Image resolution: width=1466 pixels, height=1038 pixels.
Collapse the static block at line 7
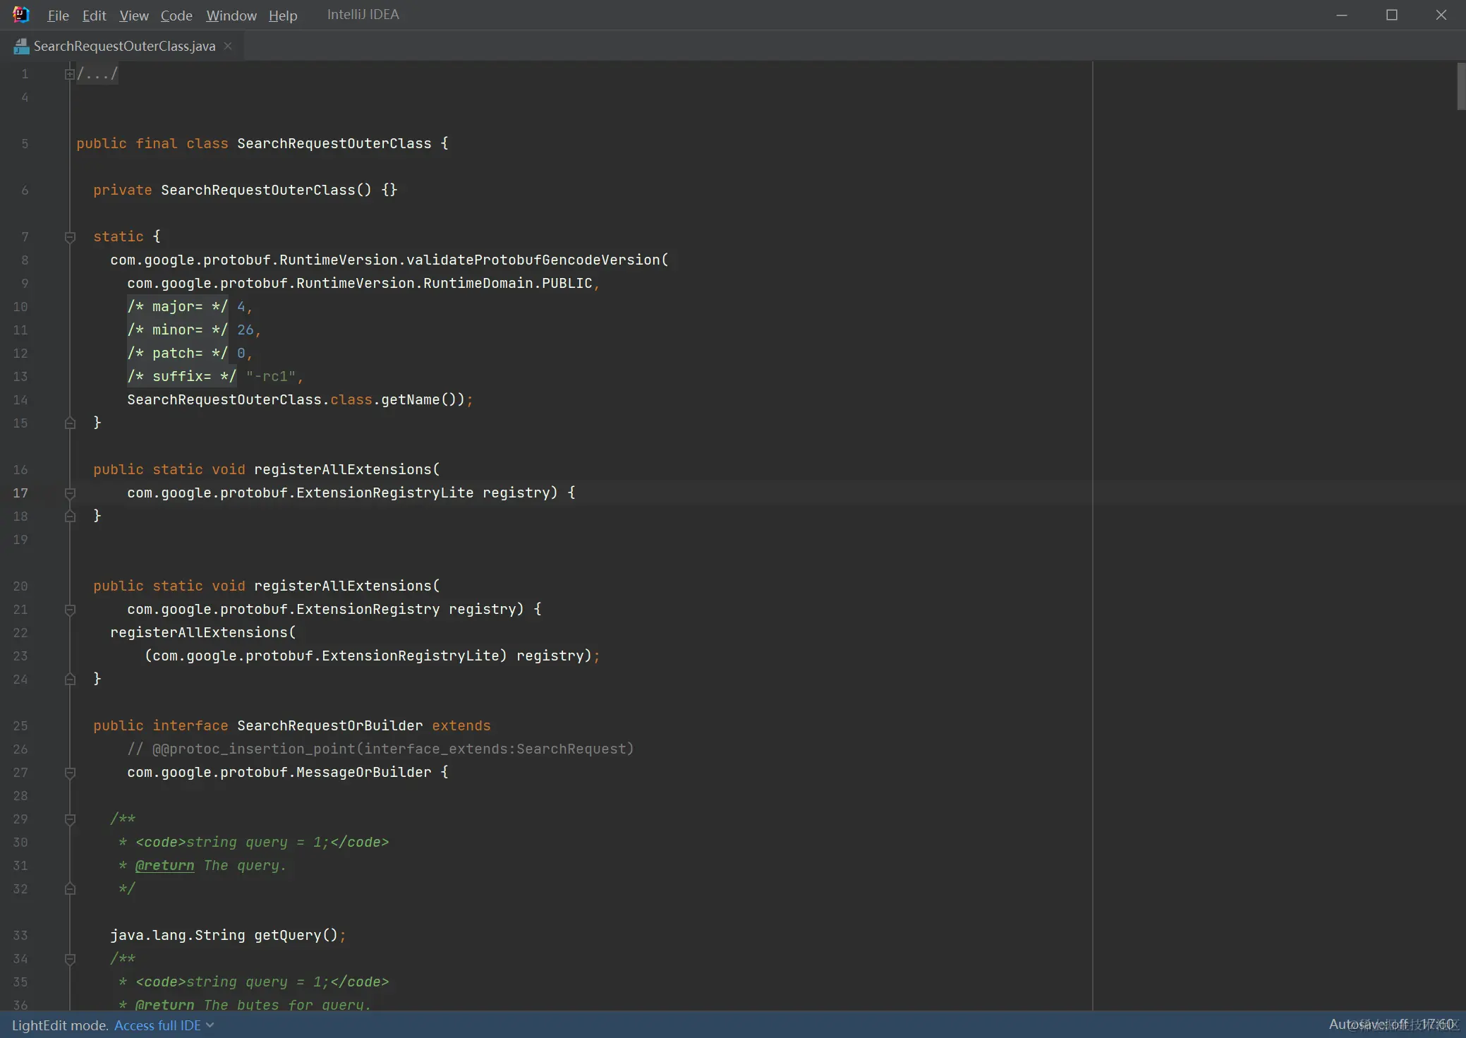70,237
